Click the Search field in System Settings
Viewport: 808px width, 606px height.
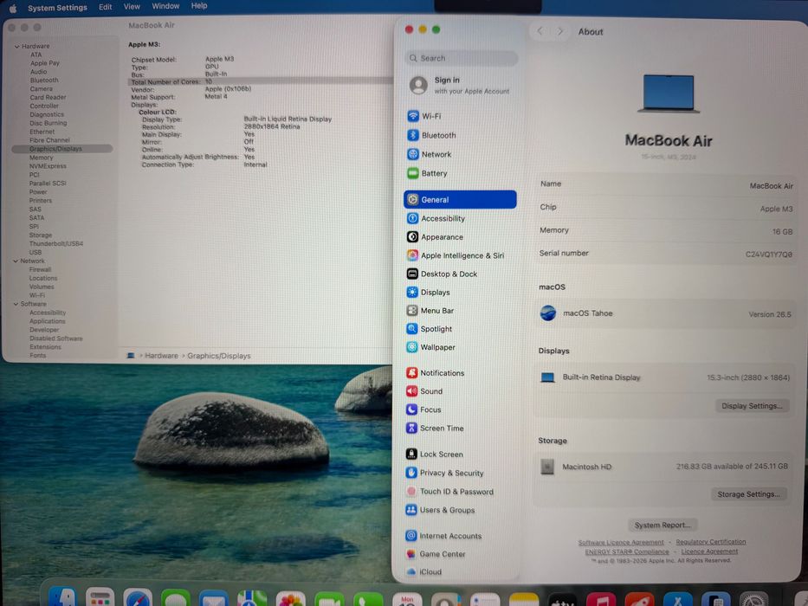(x=462, y=58)
